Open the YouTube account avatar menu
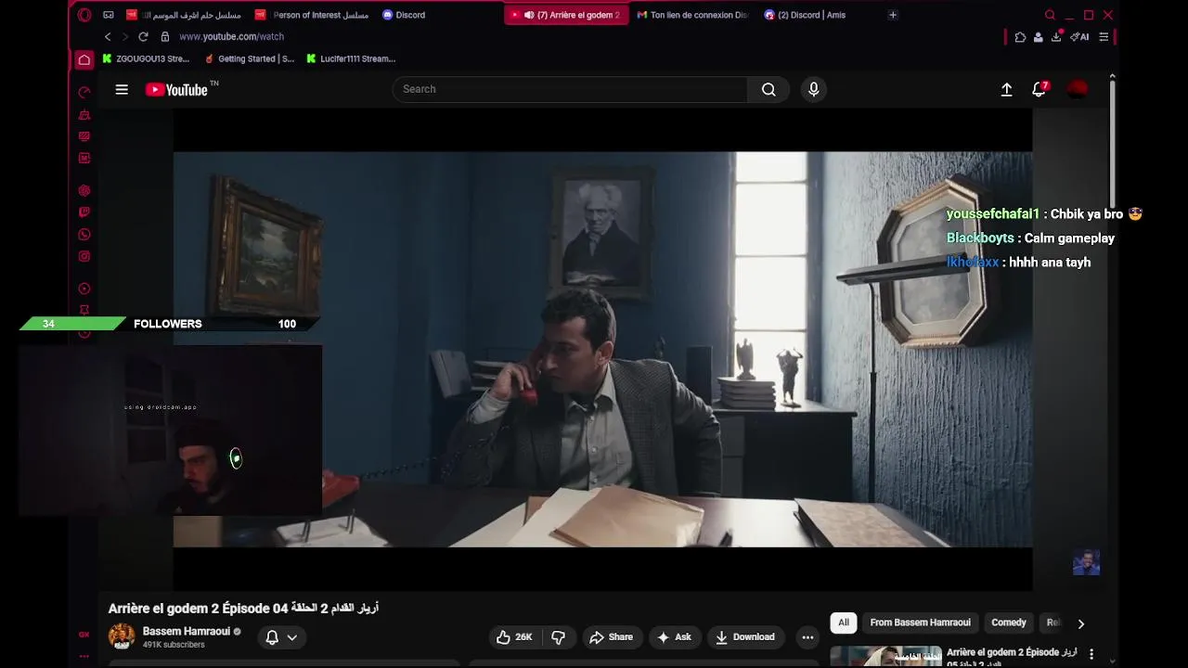The image size is (1188, 668). [x=1077, y=89]
